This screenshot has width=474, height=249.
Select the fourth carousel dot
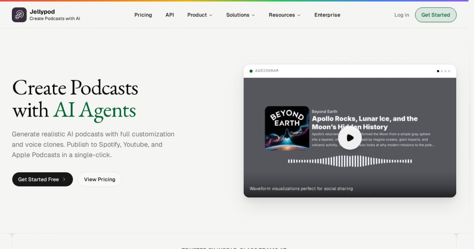[x=449, y=71]
